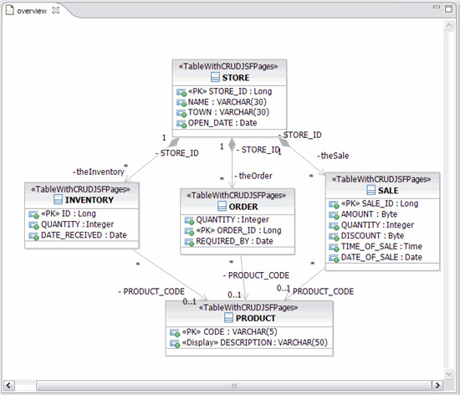Image resolution: width=460 pixels, height=395 pixels.
Task: Select the INVENTORY table icon
Action: [x=58, y=199]
